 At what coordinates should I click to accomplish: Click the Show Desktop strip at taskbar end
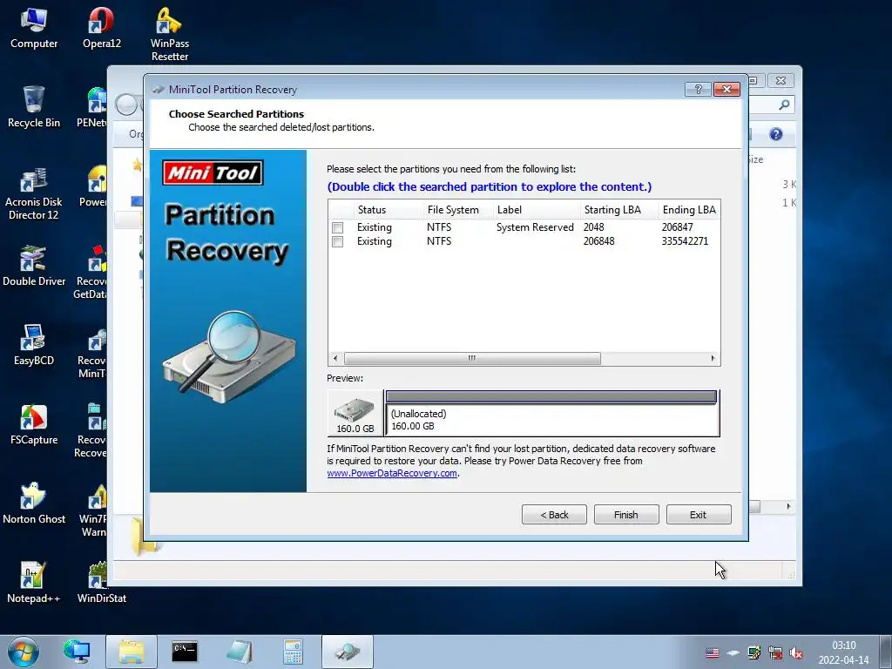tap(886, 652)
